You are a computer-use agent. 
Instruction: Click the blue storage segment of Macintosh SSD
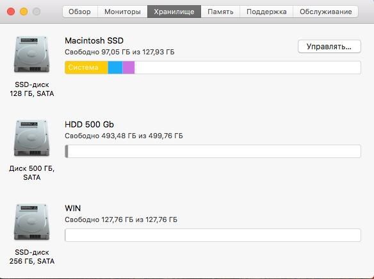[x=115, y=67]
